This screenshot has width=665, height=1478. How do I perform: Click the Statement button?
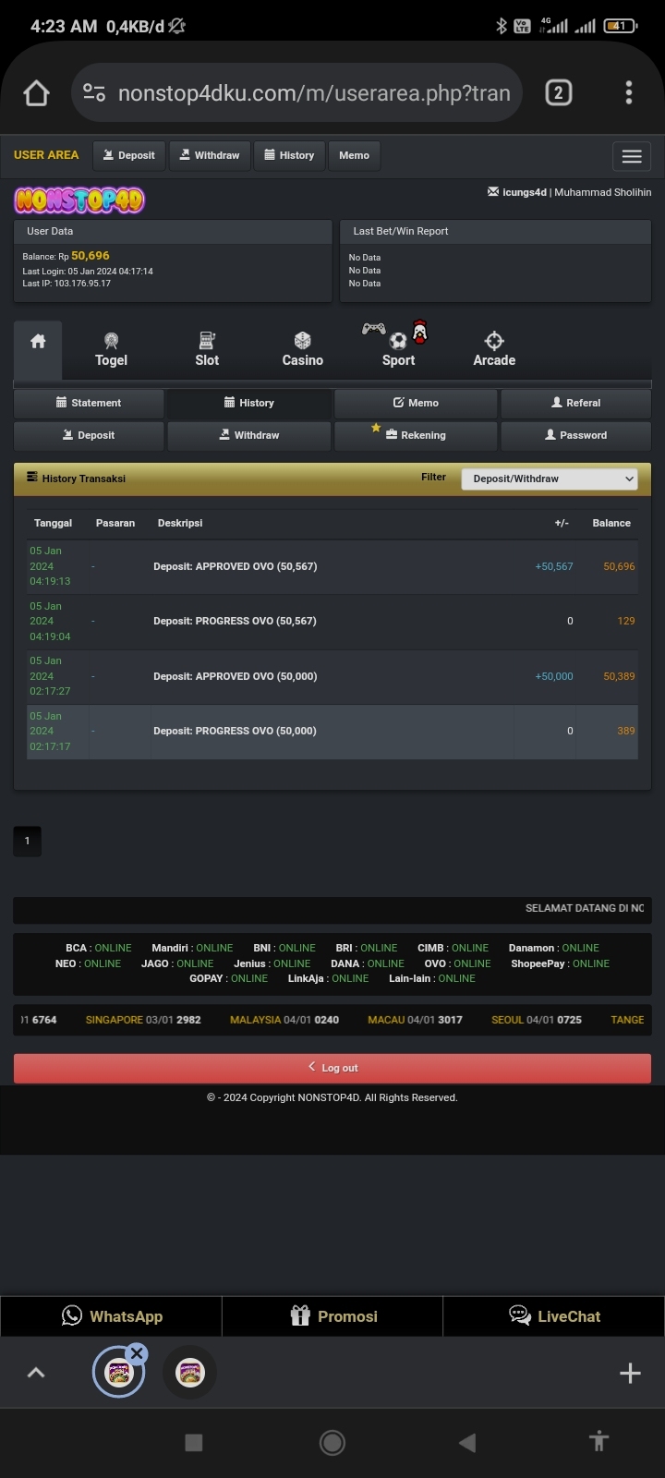tap(89, 403)
